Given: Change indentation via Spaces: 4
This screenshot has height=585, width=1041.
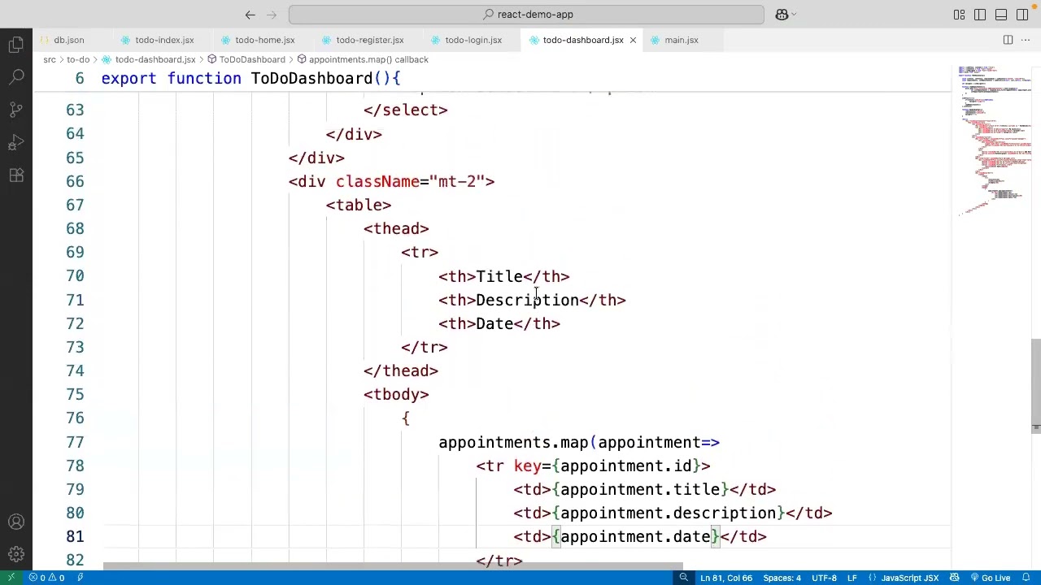Looking at the screenshot, I should pyautogui.click(x=782, y=578).
